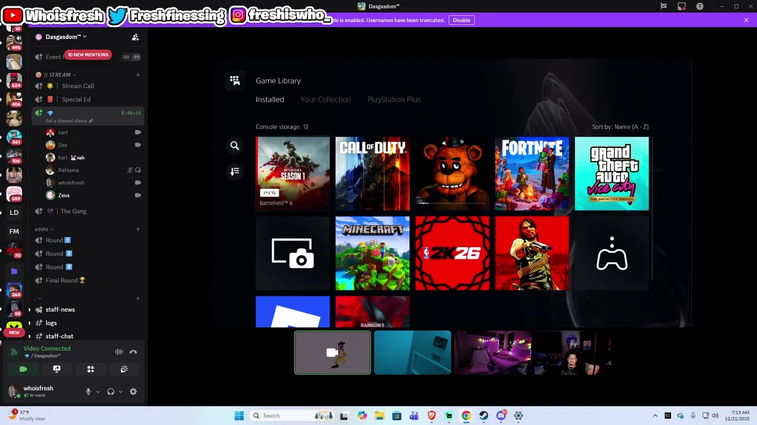Click the Game Library search icon
757x425 pixels.
[x=235, y=146]
